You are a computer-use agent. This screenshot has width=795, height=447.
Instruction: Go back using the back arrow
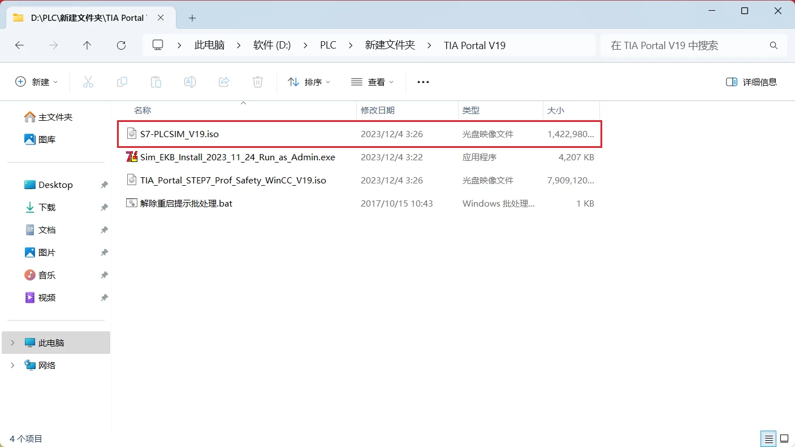point(20,46)
